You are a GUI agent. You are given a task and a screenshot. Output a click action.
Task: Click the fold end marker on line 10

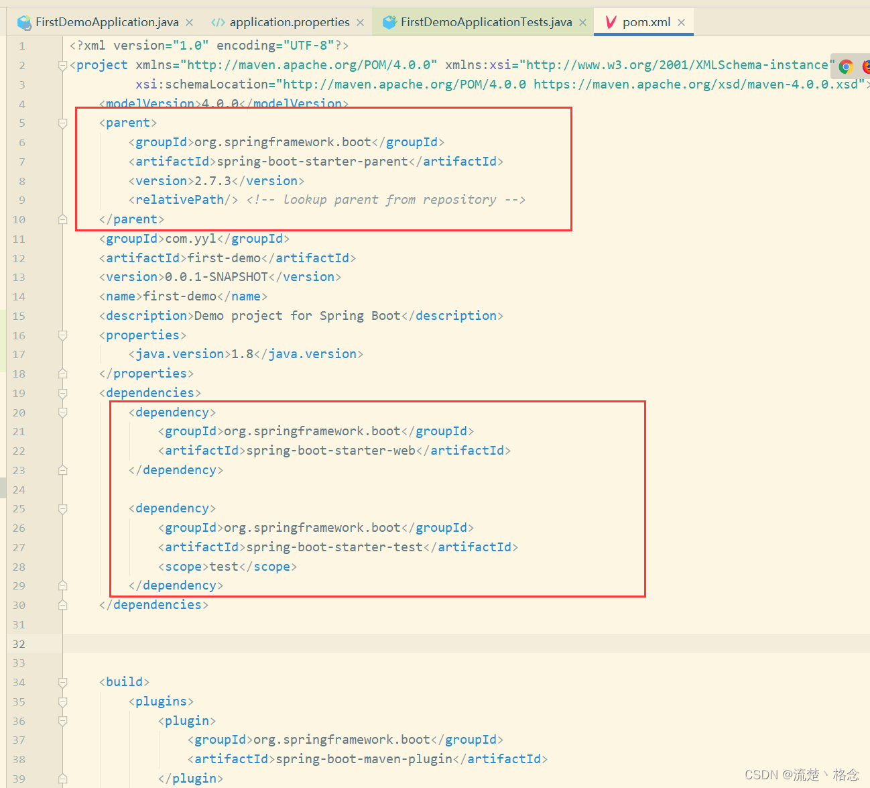[62, 219]
